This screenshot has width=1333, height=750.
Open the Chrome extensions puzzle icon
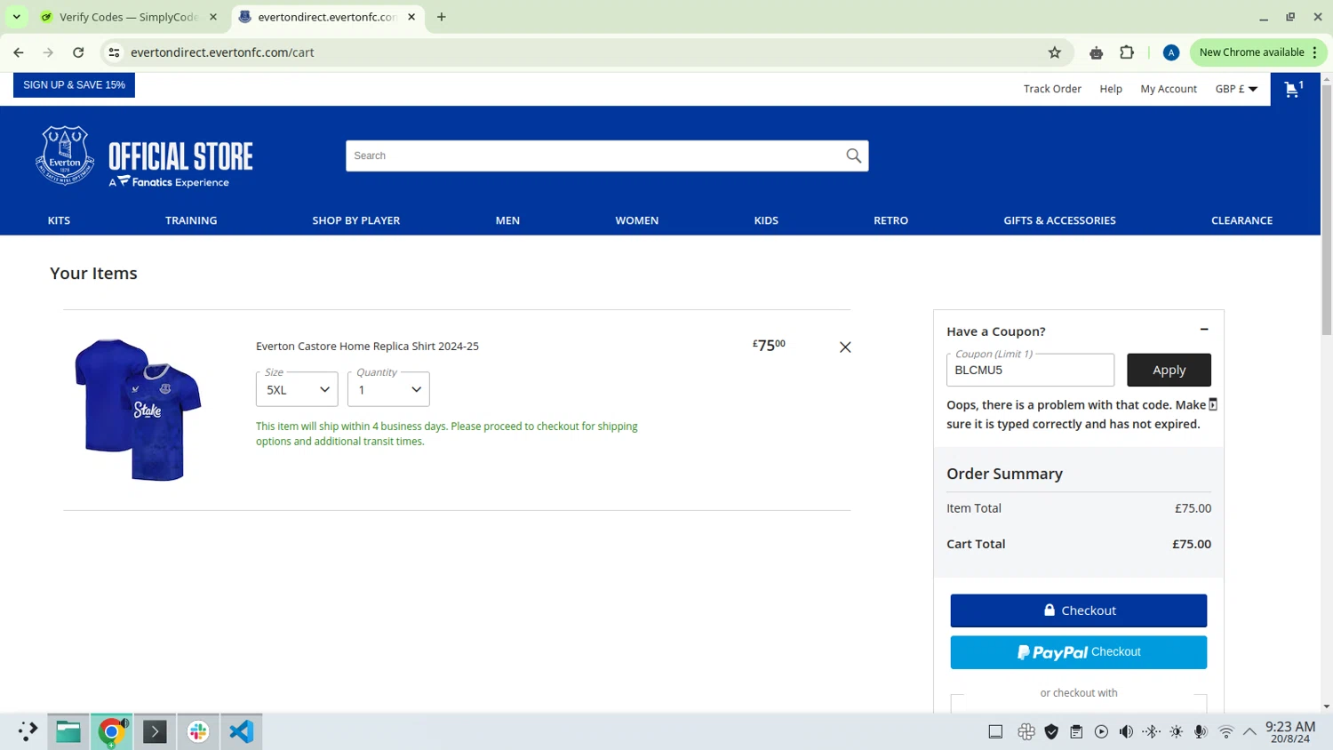point(1127,52)
